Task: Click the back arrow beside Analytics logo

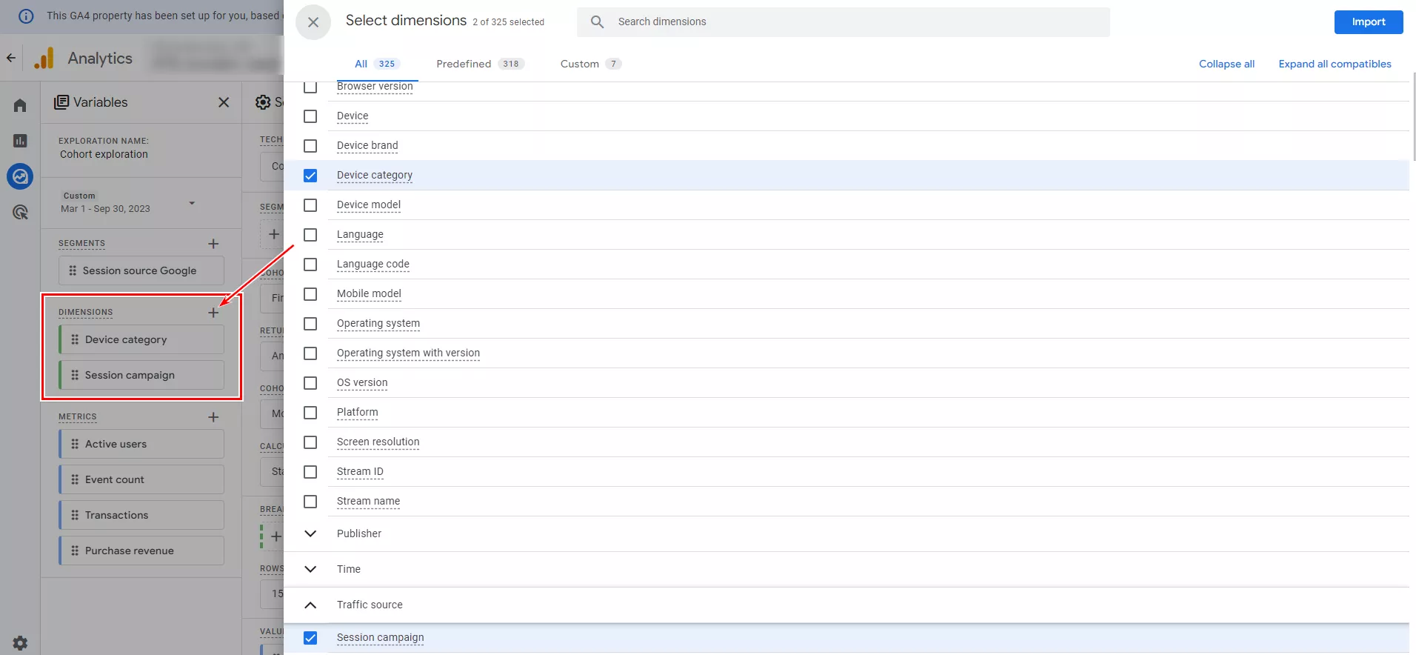Action: [x=11, y=58]
